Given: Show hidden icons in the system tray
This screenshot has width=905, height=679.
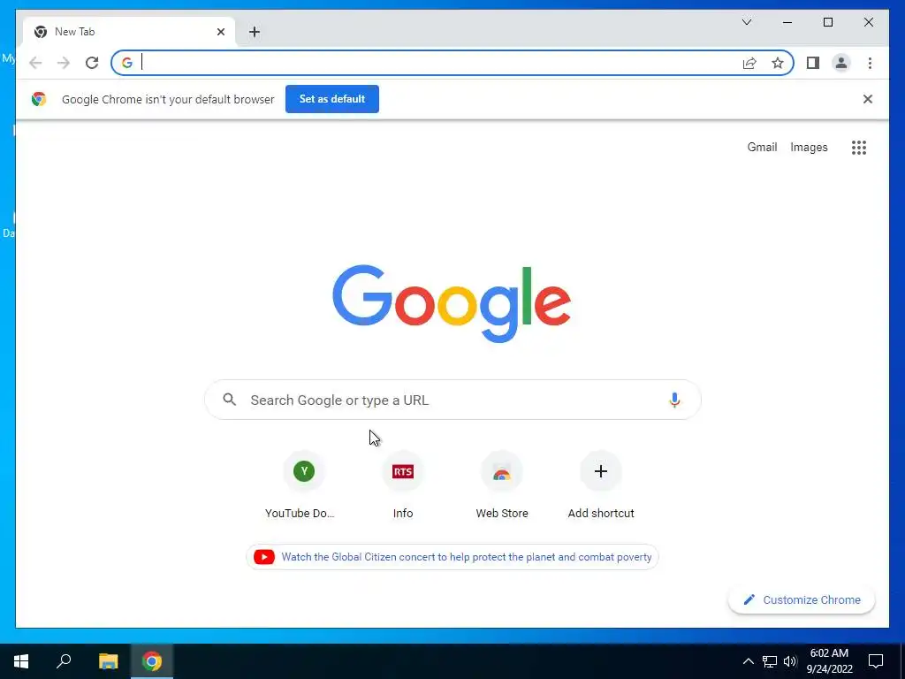Looking at the screenshot, I should coord(748,661).
